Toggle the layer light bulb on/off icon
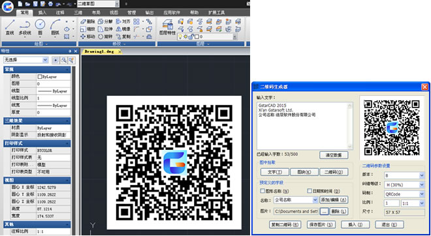Image resolution: width=431 pixels, height=236 pixels. click(180, 37)
